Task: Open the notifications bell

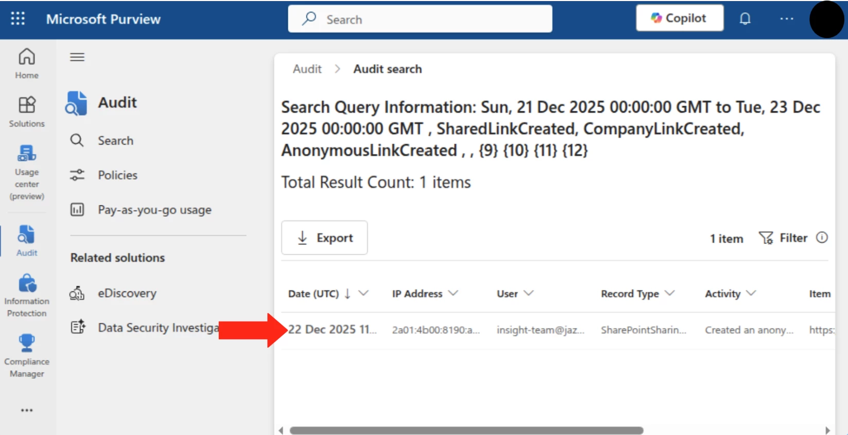Action: click(x=745, y=19)
